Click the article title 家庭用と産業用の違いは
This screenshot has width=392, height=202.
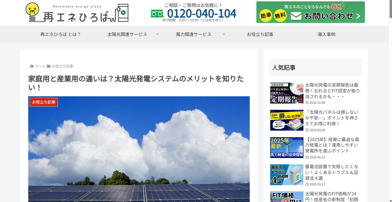(x=136, y=83)
